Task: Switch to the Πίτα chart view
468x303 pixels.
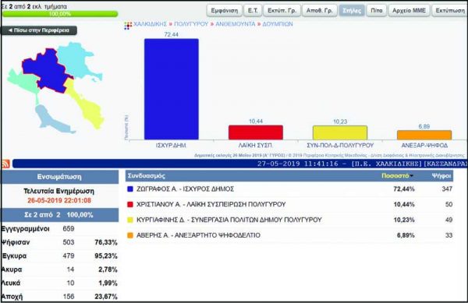Action: [x=377, y=10]
